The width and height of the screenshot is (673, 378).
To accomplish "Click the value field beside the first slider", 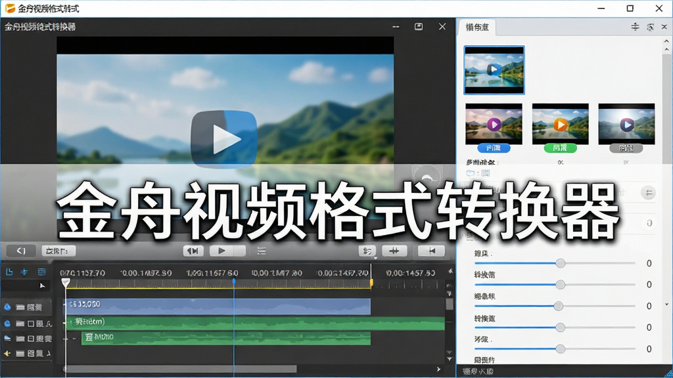I will pos(649,263).
